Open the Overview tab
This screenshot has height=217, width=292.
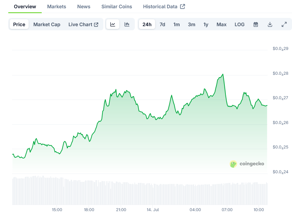pyautogui.click(x=25, y=7)
